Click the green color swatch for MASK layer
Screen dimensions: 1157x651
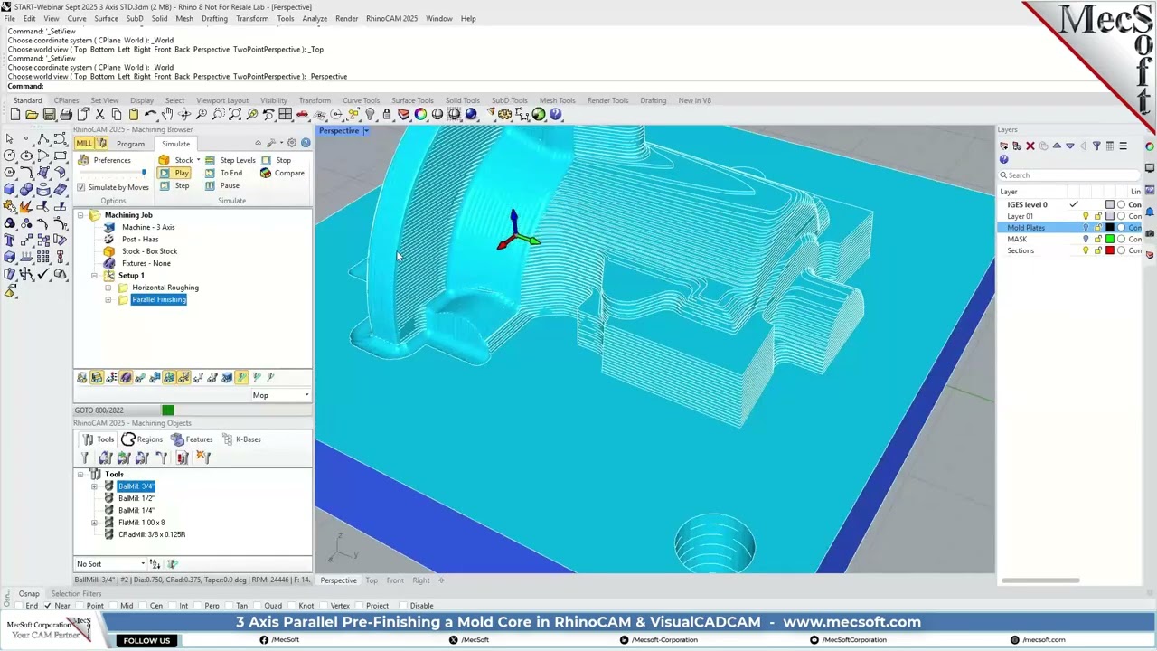(x=1110, y=240)
